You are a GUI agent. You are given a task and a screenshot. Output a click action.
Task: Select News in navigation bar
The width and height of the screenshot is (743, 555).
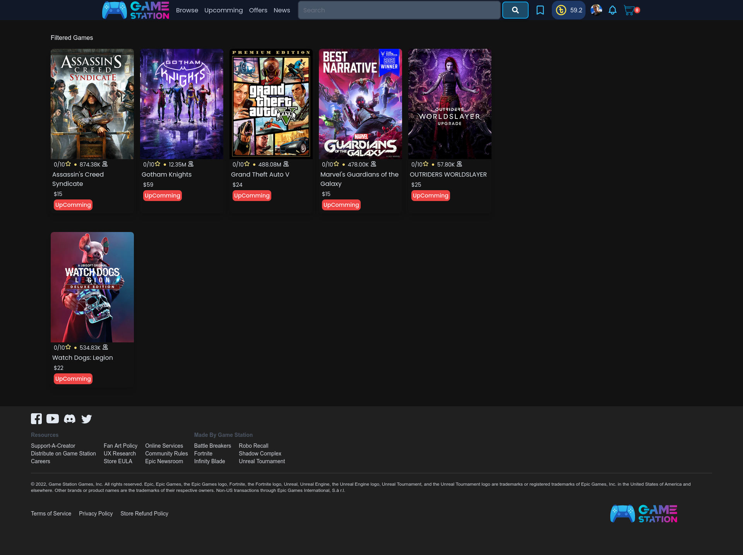(x=282, y=10)
